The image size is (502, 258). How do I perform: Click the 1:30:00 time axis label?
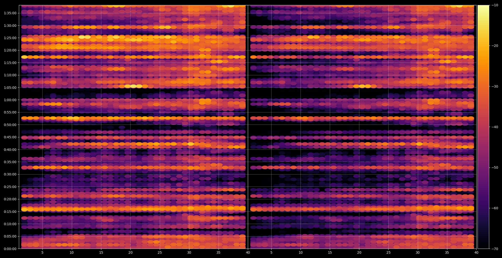10,26
